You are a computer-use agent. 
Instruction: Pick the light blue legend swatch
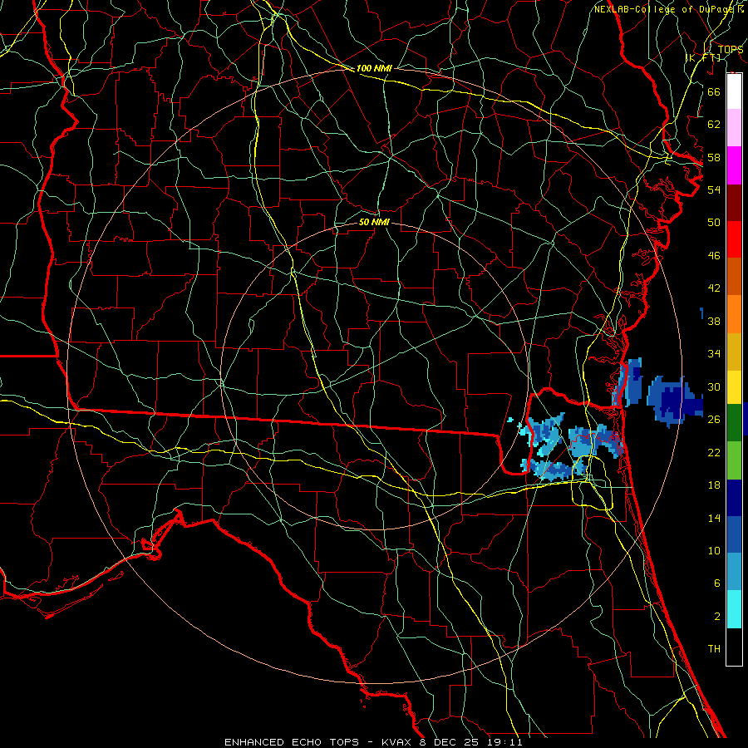click(x=734, y=572)
